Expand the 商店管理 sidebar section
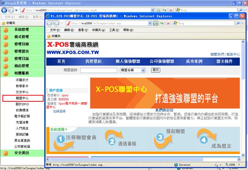 pos(22,66)
